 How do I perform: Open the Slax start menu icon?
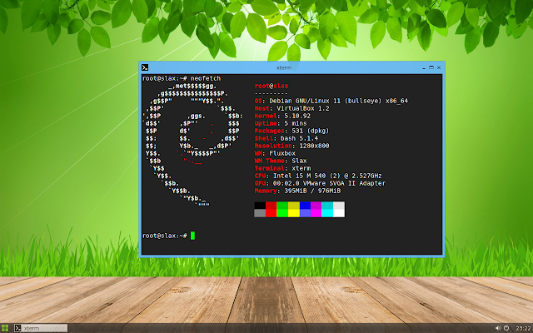[5, 328]
